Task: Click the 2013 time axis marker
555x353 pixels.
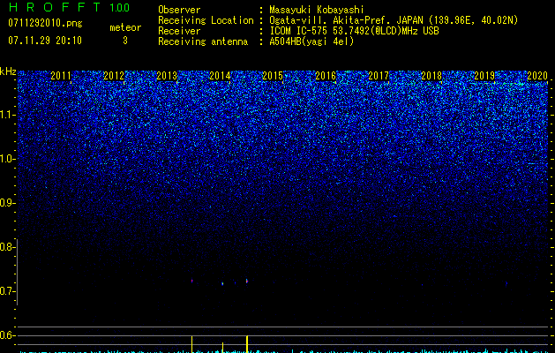Action: point(167,75)
